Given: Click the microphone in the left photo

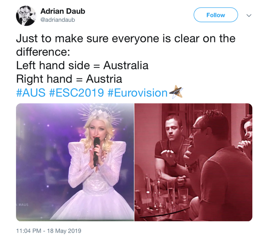Looking at the screenshot, I should pos(97,151).
